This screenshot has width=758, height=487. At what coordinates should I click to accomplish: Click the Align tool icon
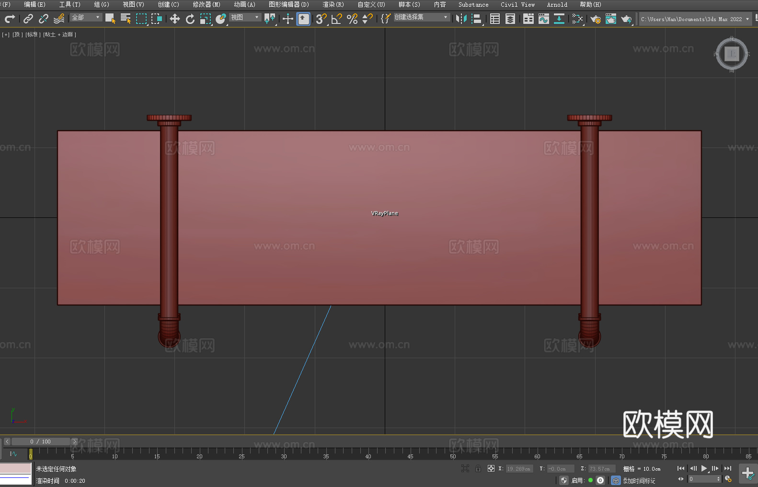point(477,19)
